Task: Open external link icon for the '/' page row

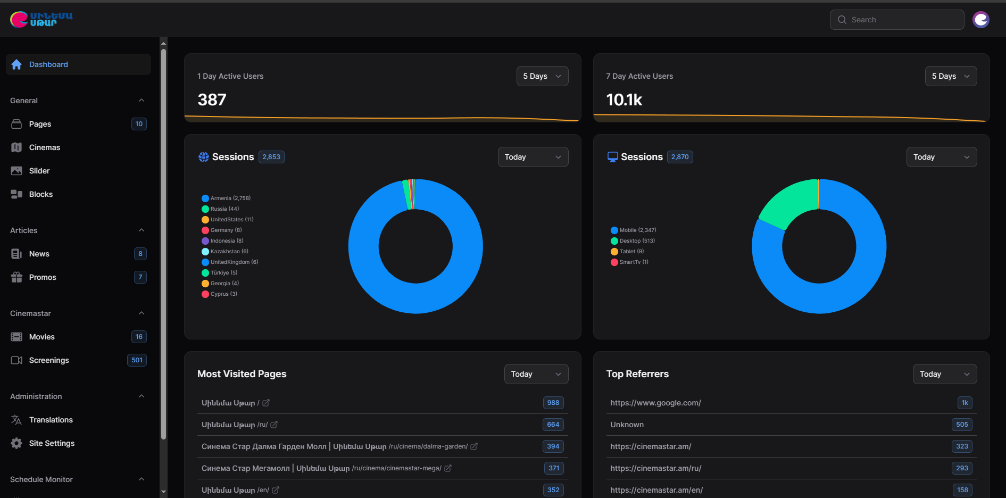Action: [x=266, y=403]
